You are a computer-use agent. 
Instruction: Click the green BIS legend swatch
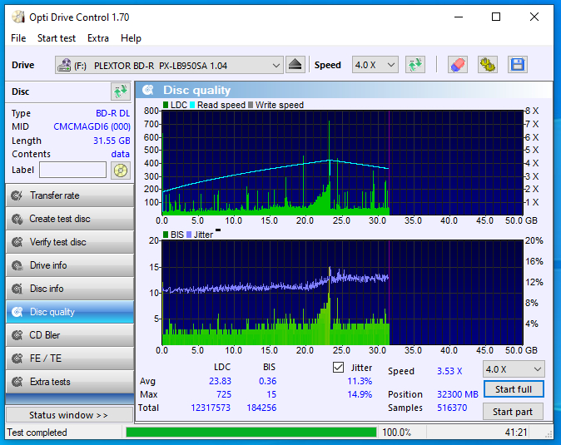tap(166, 235)
